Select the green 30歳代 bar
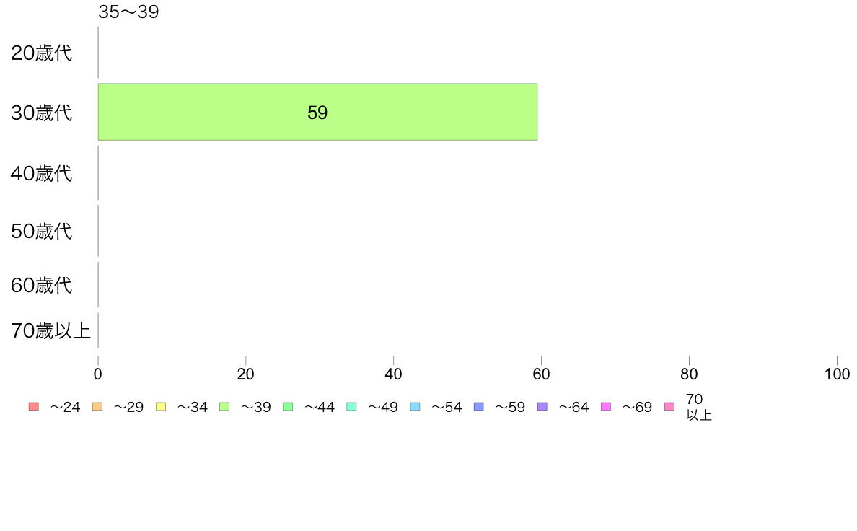The height and width of the screenshot is (531, 857). pos(317,112)
